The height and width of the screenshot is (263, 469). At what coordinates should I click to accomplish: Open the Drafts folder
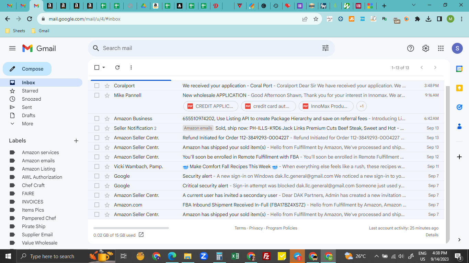(41, 115)
